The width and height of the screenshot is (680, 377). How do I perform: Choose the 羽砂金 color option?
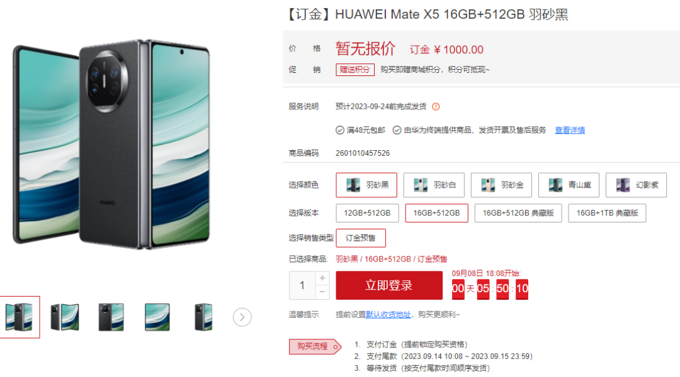click(501, 185)
